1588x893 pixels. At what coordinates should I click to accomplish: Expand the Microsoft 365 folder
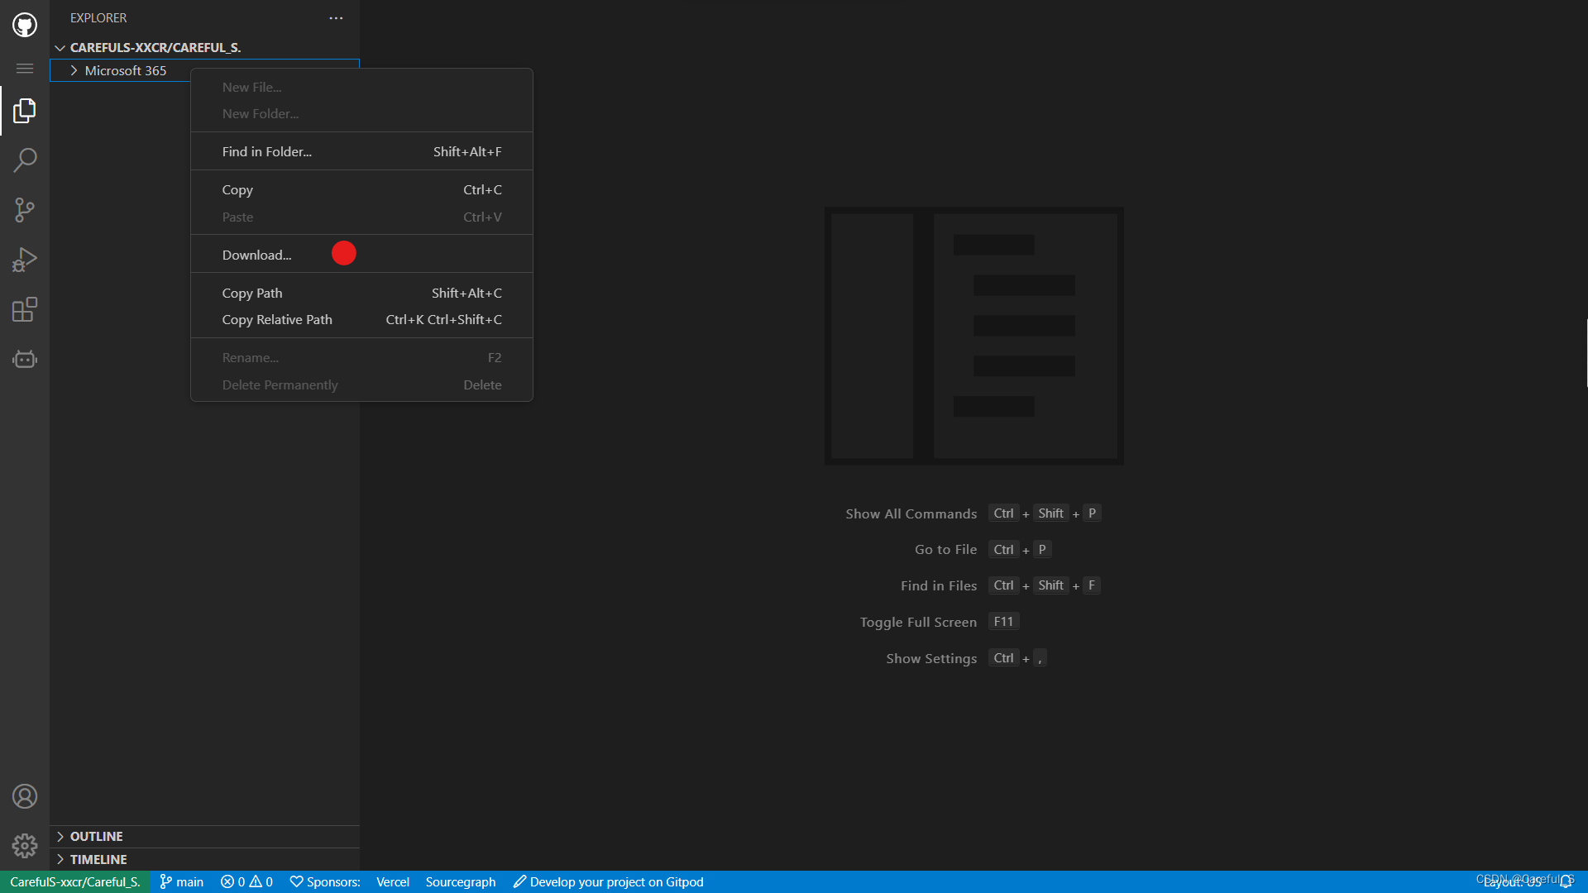[74, 71]
